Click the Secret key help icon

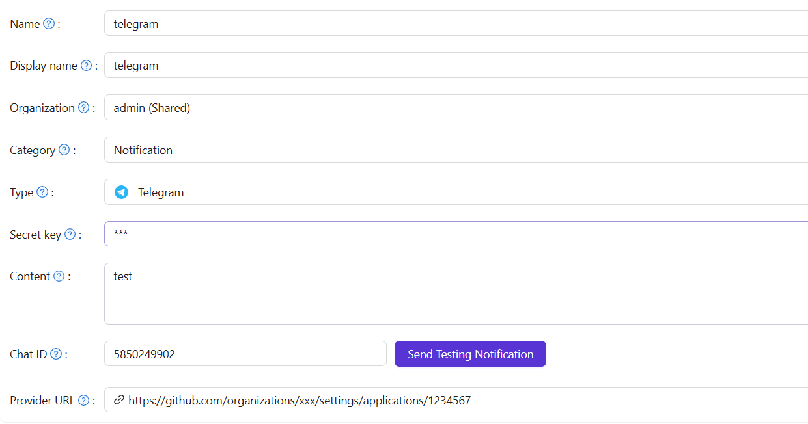coord(70,234)
